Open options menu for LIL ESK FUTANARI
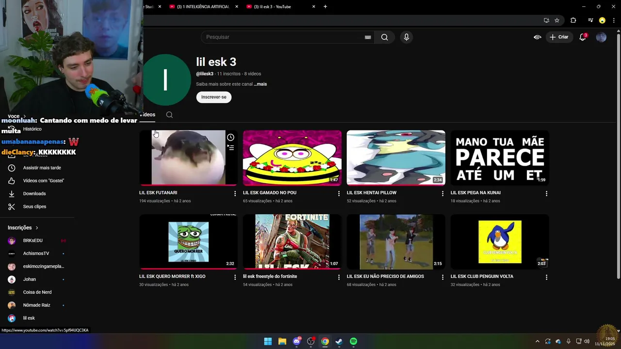Image resolution: width=621 pixels, height=349 pixels. pyautogui.click(x=235, y=193)
